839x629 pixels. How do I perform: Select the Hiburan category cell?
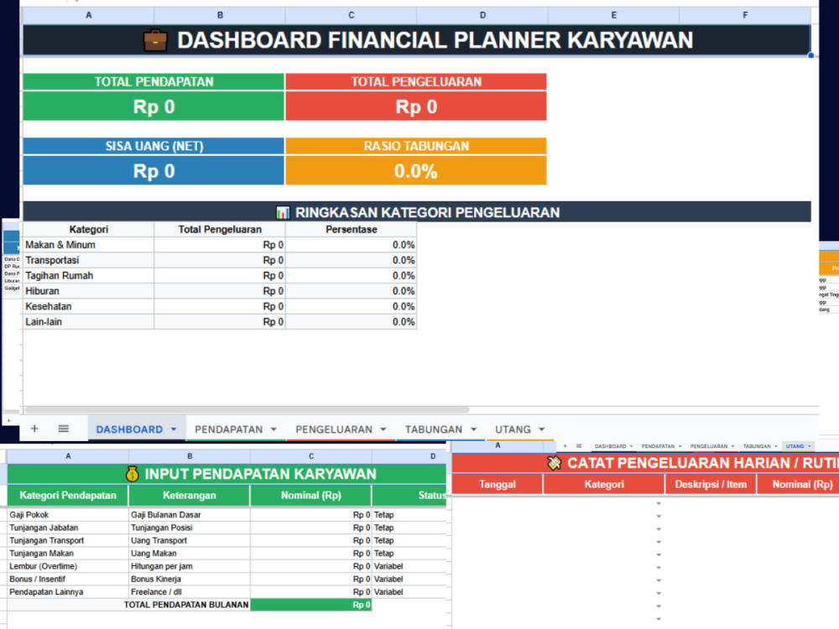click(x=88, y=291)
